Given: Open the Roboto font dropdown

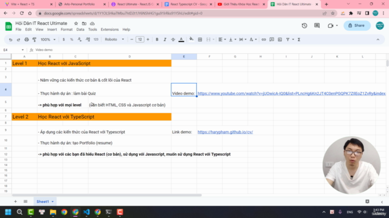Looking at the screenshot, I should [114, 39].
